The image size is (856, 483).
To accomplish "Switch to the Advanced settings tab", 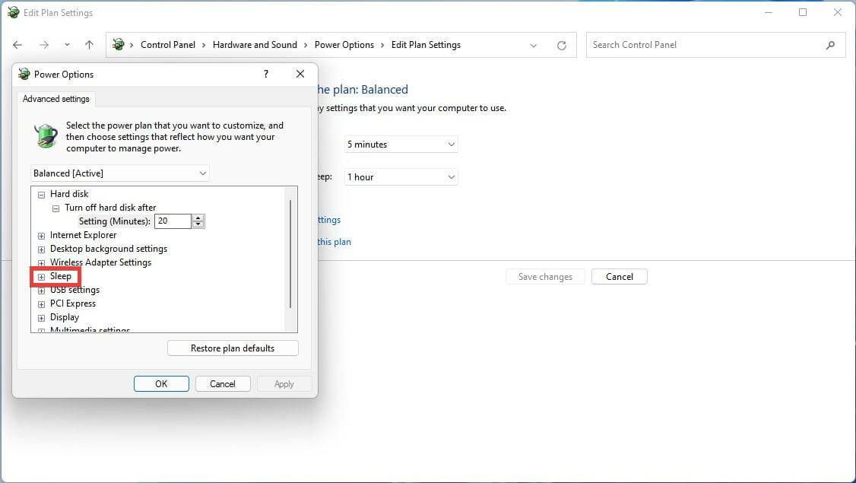I will click(56, 99).
